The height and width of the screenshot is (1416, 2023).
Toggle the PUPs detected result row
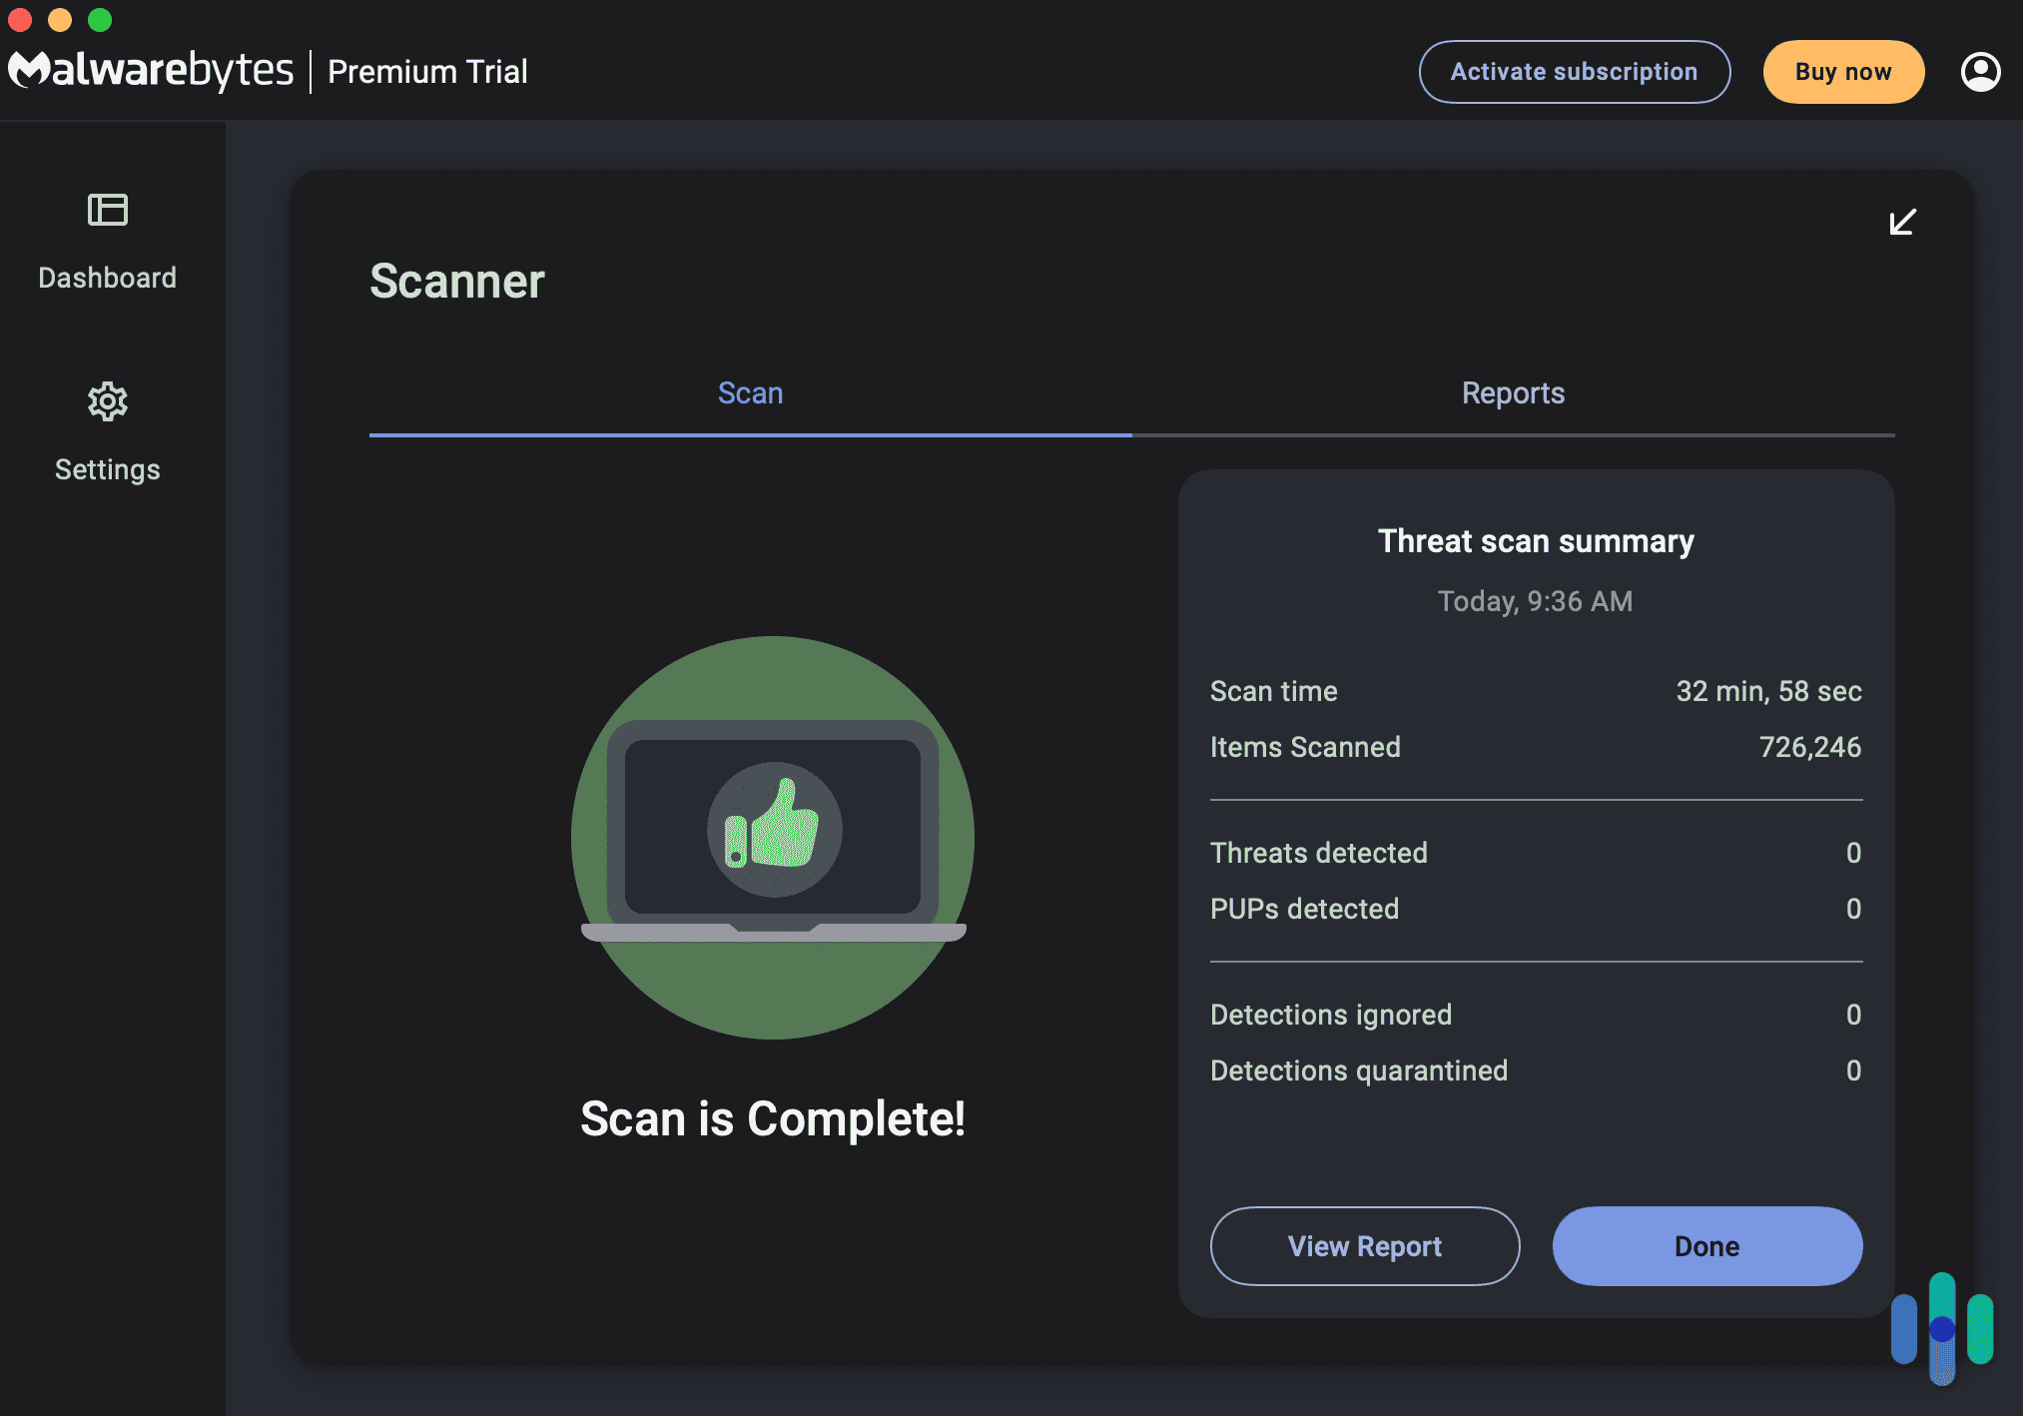[x=1536, y=907]
